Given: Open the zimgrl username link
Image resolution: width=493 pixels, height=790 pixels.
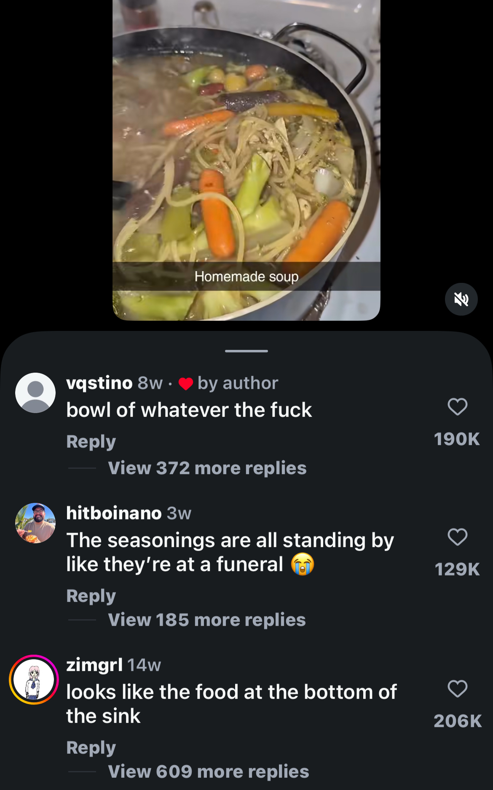Looking at the screenshot, I should (94, 665).
